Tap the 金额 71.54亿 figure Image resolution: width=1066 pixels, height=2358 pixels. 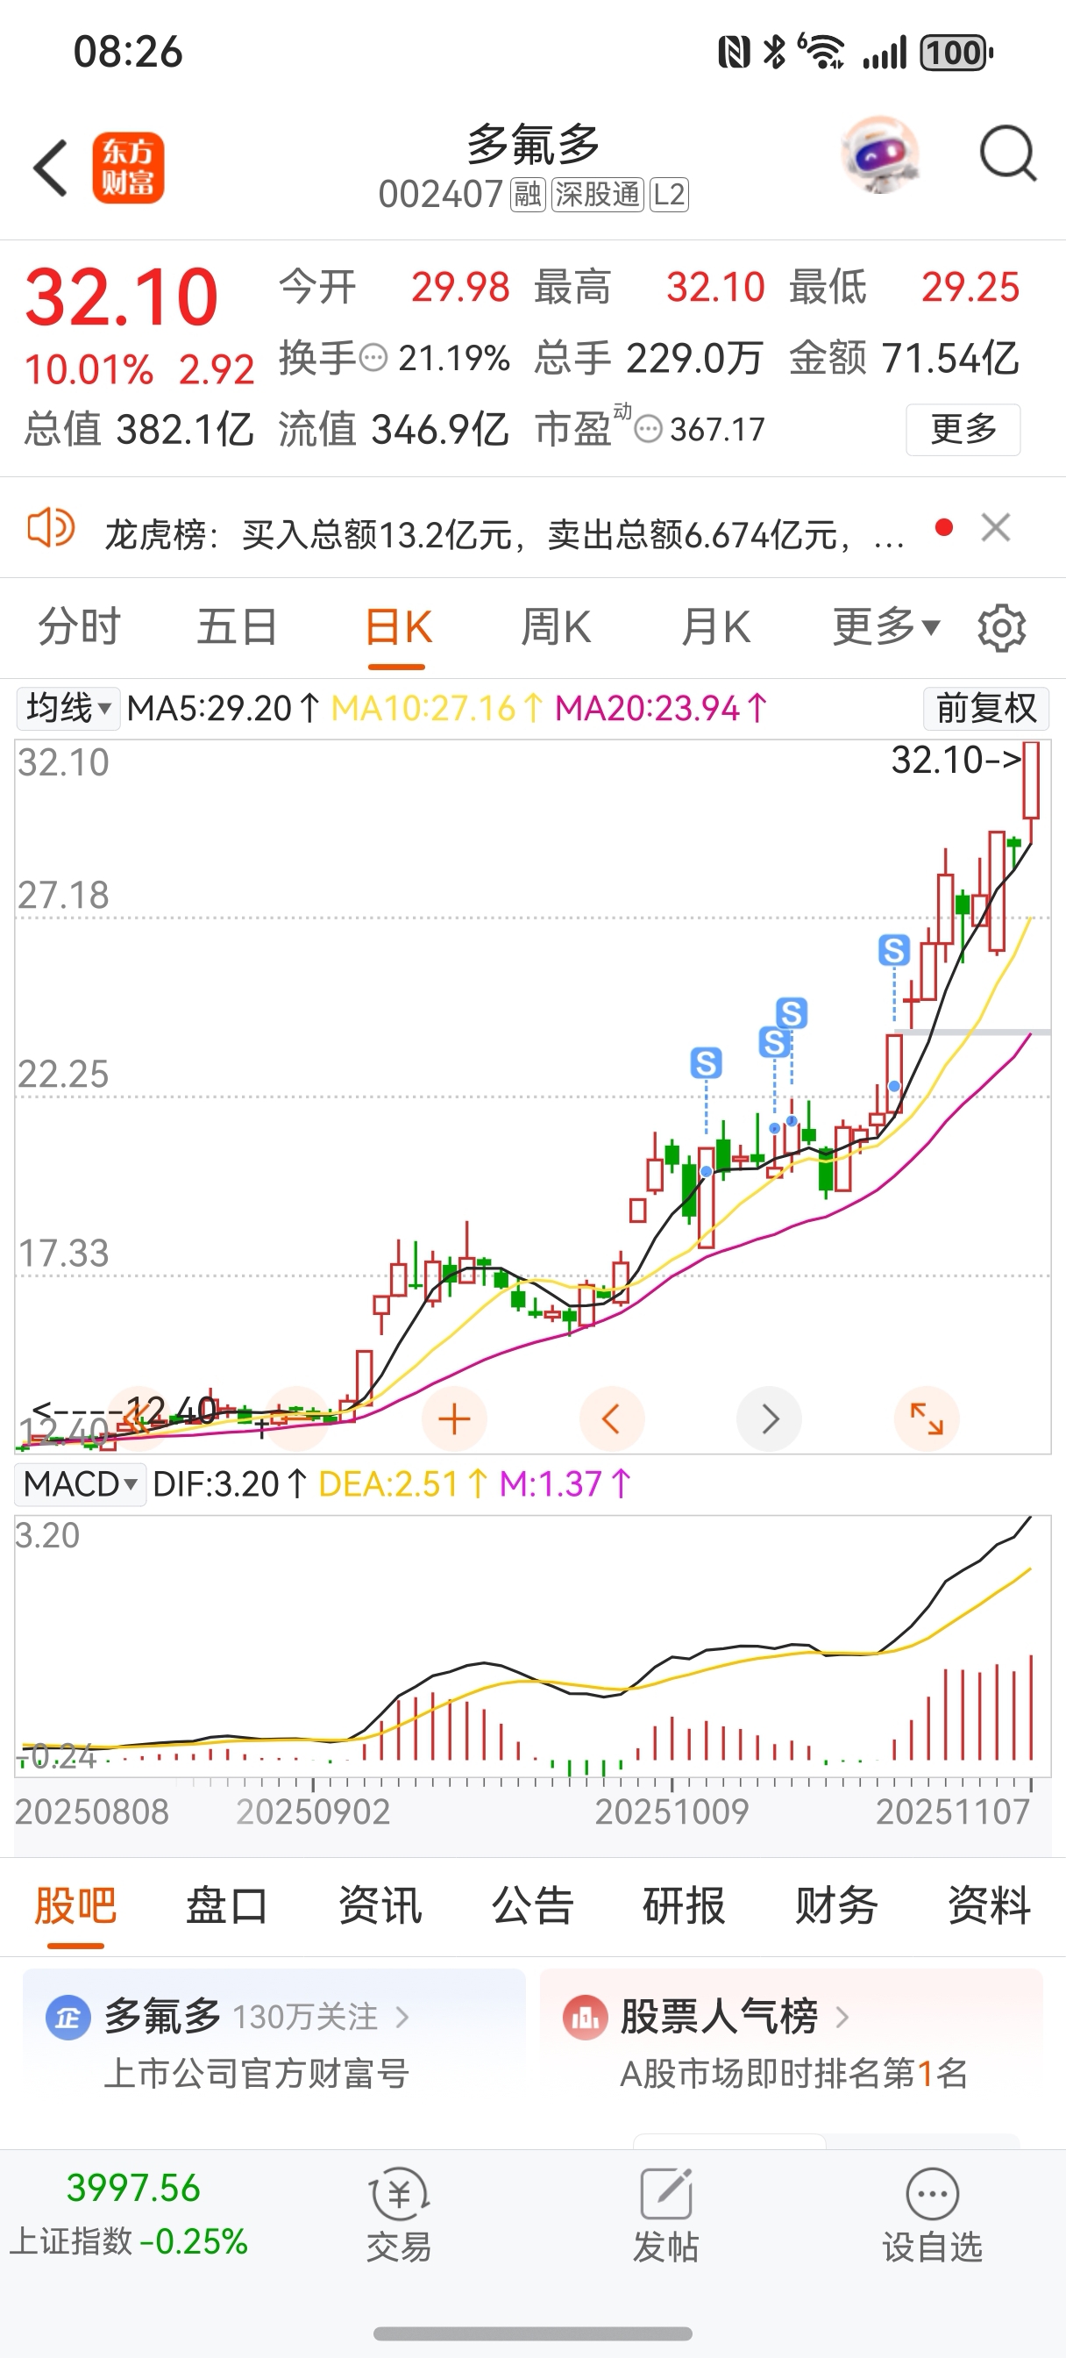(x=904, y=358)
